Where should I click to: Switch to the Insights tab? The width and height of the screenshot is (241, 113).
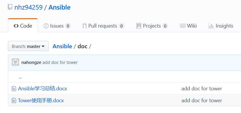coord(221,26)
